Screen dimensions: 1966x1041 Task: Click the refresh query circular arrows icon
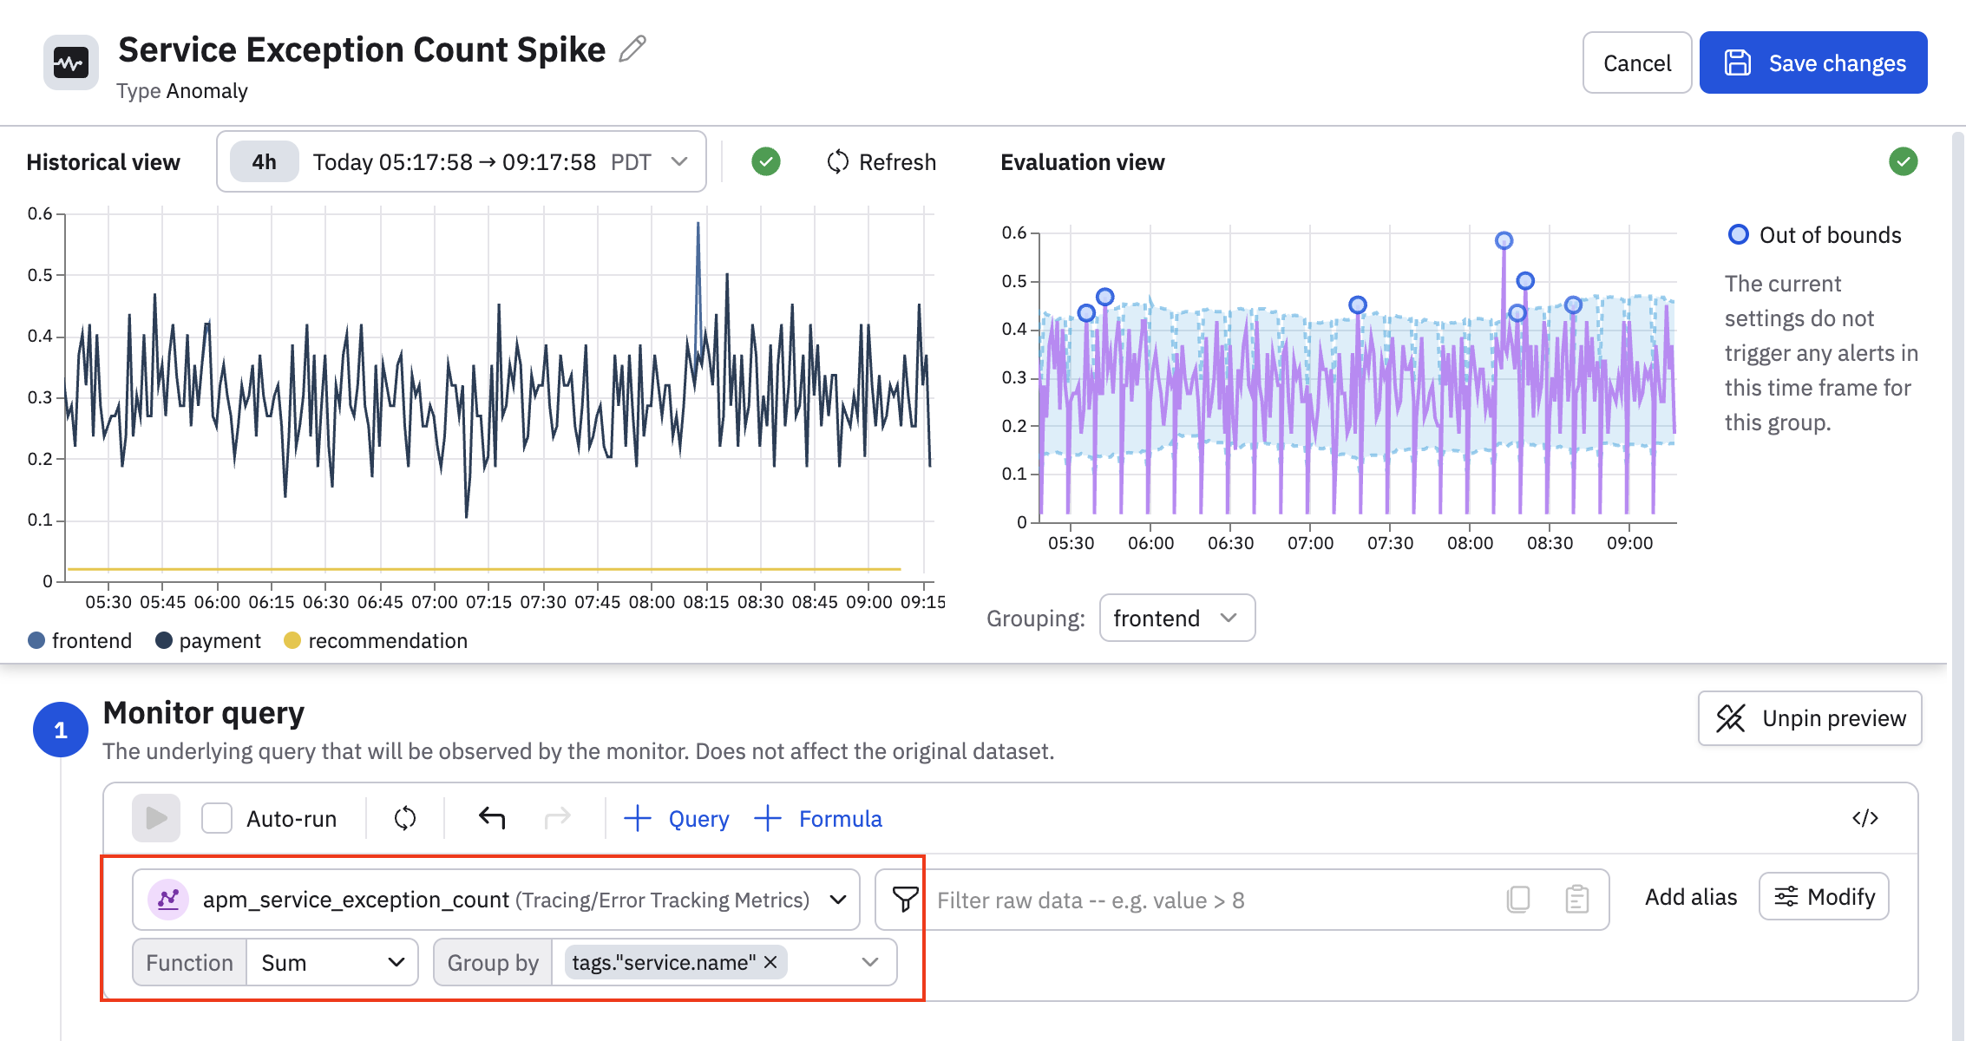point(405,818)
